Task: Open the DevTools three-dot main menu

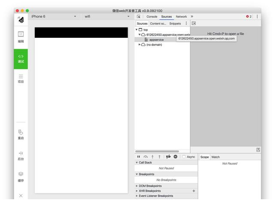Action: point(257,16)
